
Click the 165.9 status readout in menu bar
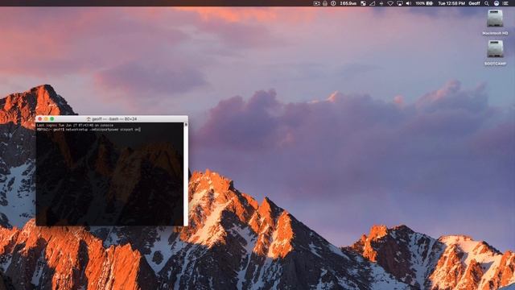(x=348, y=3)
